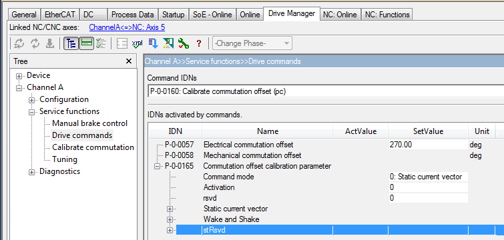The width and height of the screenshot is (504, 240).
Task: Open the DC tab
Action: point(93,15)
